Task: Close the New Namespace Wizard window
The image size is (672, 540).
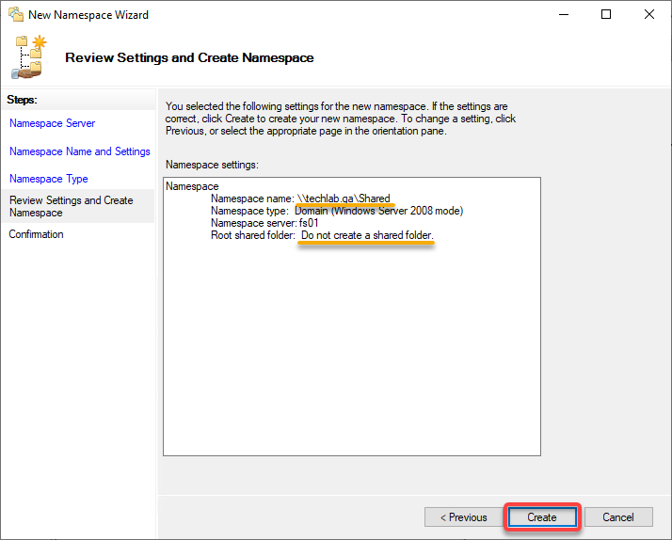Action: pos(648,14)
